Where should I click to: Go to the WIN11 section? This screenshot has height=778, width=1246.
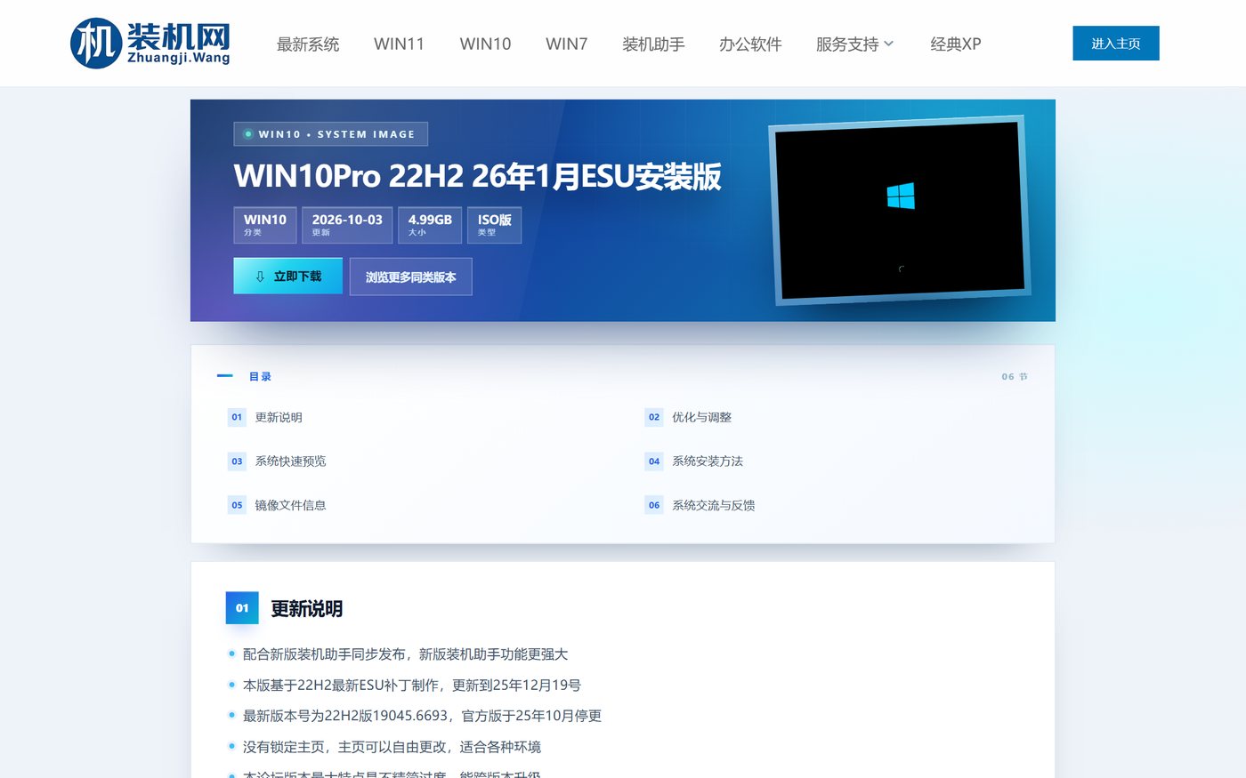point(399,44)
